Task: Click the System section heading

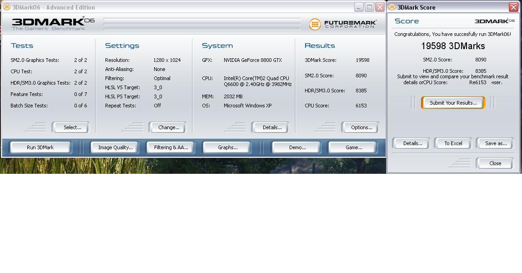Action: coord(217,45)
